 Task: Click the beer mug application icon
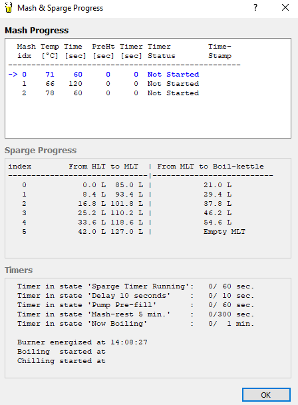9,7
